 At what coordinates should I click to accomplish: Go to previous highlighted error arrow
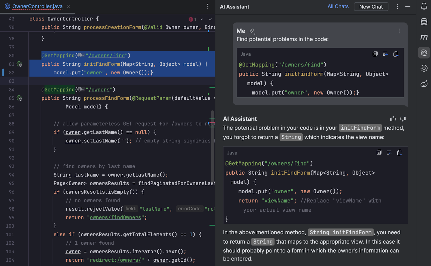tap(202, 19)
